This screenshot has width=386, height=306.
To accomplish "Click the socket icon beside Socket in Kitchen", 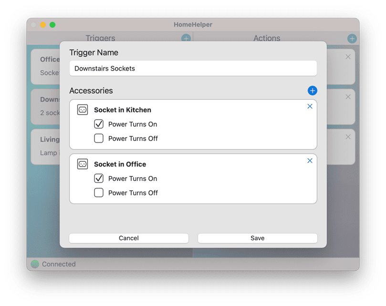I will click(x=83, y=110).
